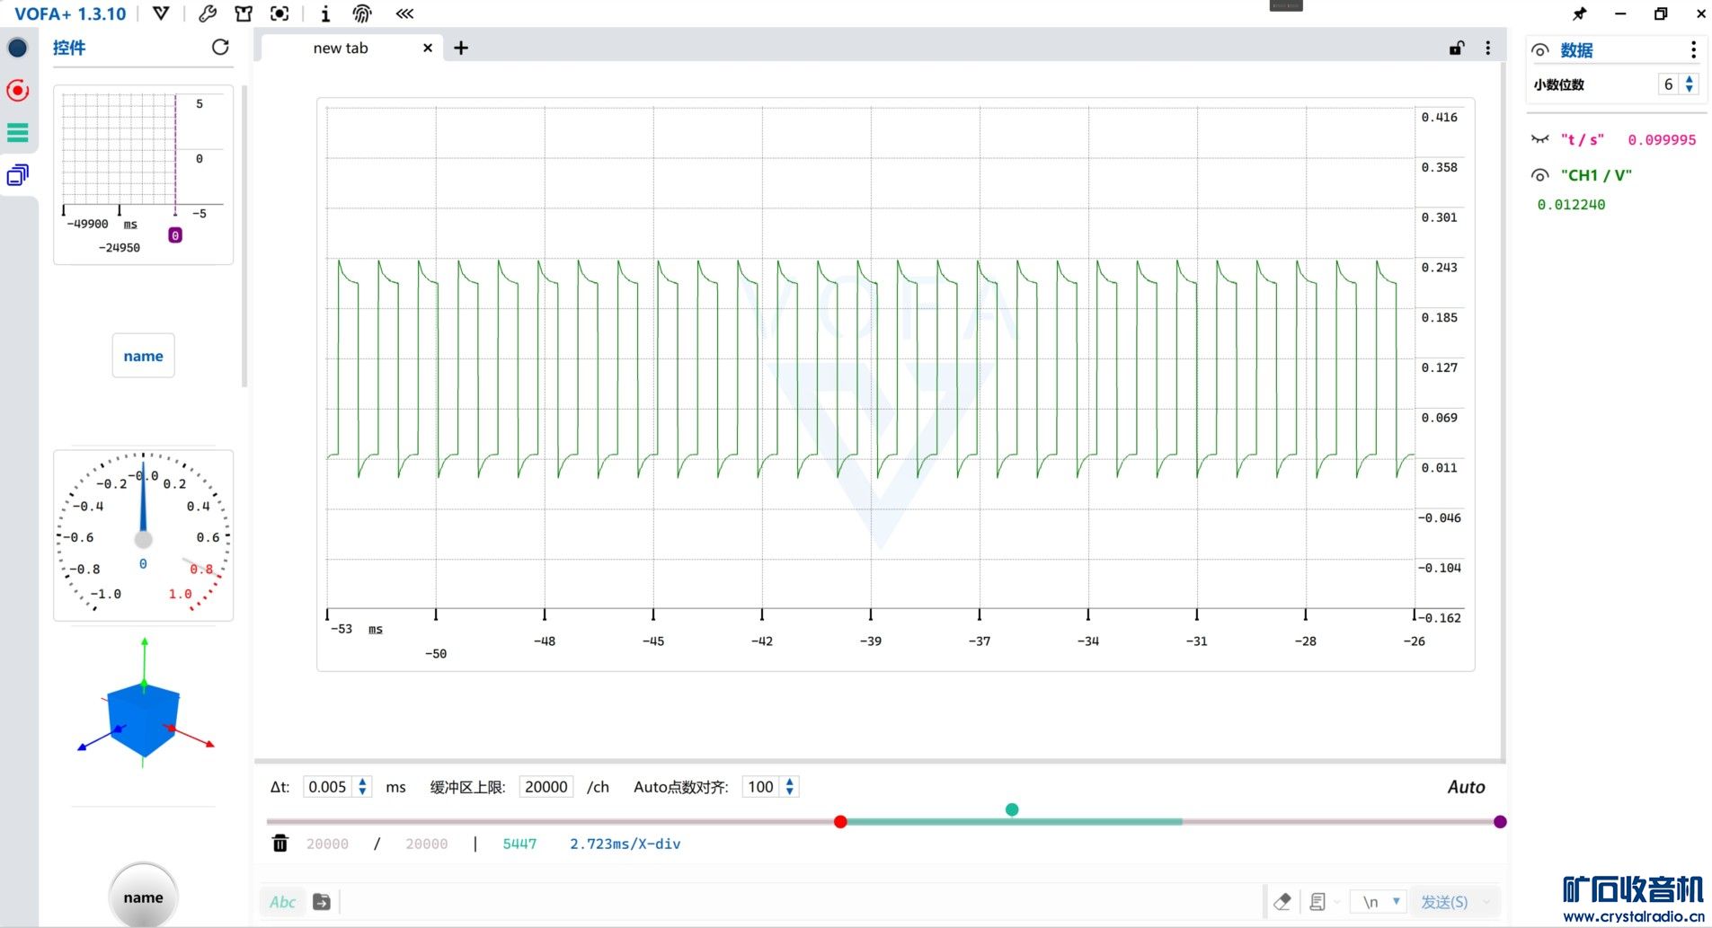Click the Auto button
The image size is (1712, 928).
click(x=1466, y=787)
